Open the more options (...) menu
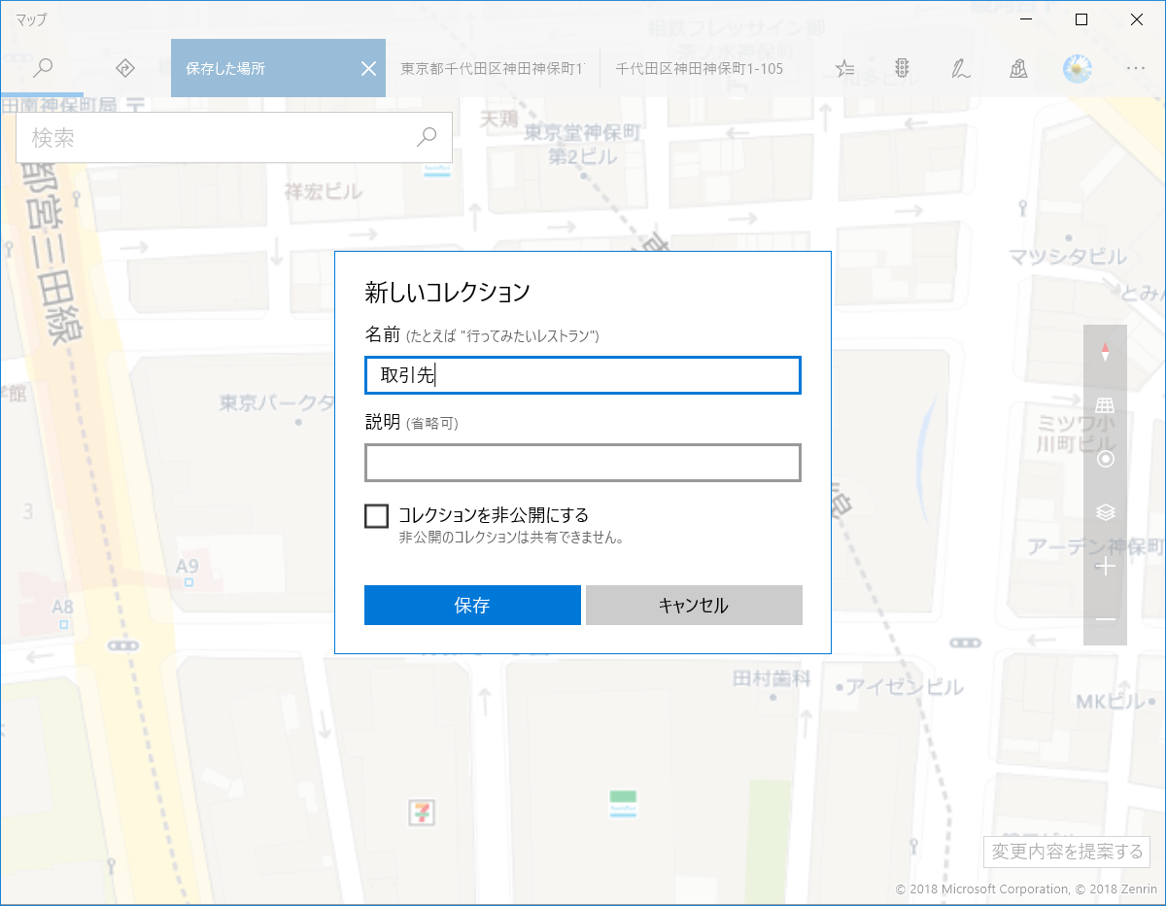Viewport: 1166px width, 906px height. pyautogui.click(x=1135, y=68)
